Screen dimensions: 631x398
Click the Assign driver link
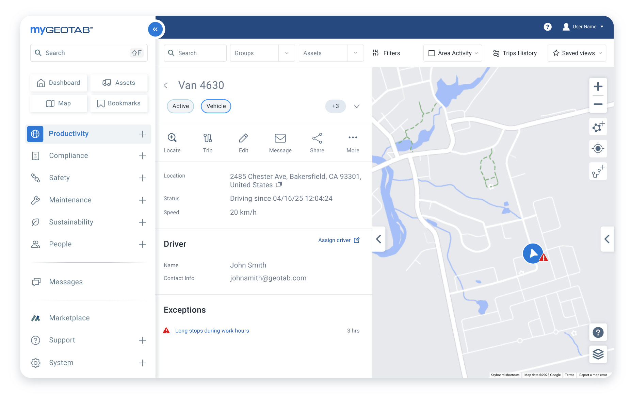(334, 240)
